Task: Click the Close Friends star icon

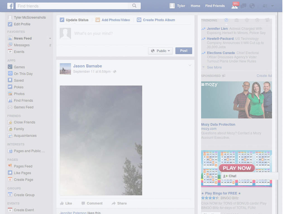Action: point(10,122)
